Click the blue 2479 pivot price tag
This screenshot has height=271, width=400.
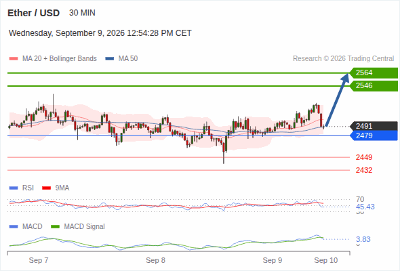pos(374,135)
